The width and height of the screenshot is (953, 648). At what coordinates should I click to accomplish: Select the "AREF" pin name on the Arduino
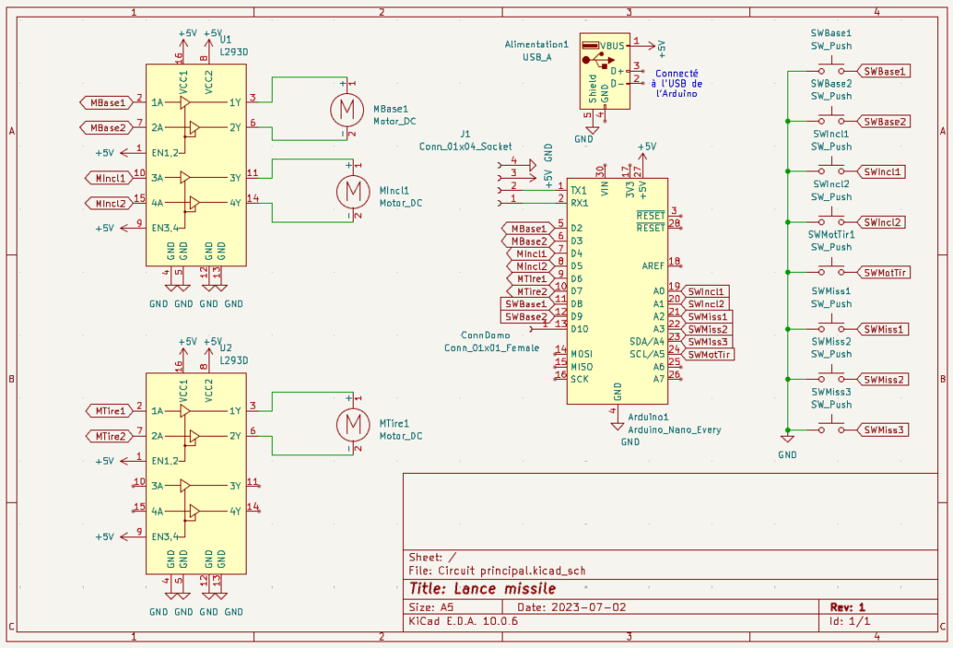point(653,266)
